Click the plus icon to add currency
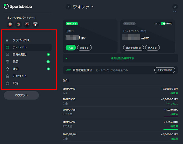Screen dimensions: 183x144 [x=66, y=58]
